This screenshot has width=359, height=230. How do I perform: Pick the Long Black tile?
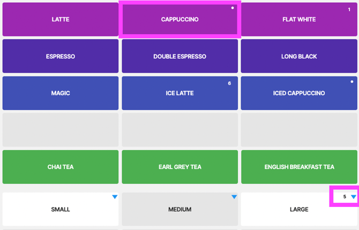299,56
